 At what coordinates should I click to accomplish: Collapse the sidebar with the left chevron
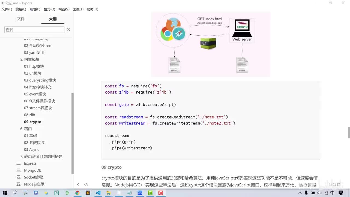tap(78, 185)
